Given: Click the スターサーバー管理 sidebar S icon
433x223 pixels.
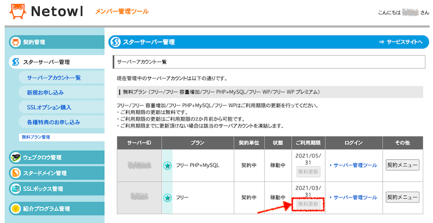Looking at the screenshot, I should [16, 62].
